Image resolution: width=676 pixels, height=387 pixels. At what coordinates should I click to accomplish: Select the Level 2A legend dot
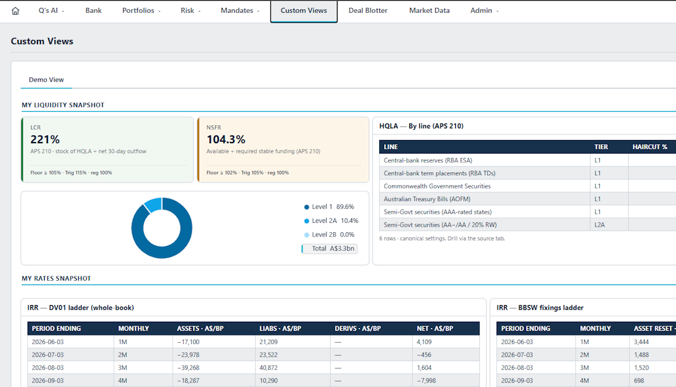point(307,221)
